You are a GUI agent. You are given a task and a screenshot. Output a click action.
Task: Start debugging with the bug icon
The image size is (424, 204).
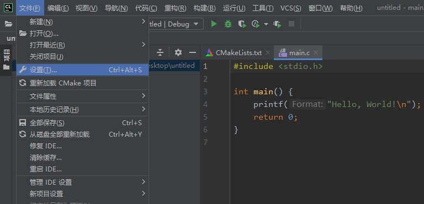[x=228, y=24]
